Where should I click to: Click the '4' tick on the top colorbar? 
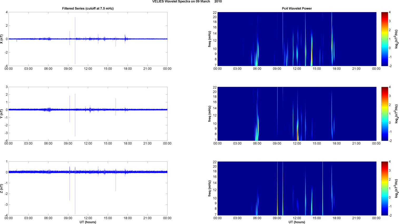pos(390,12)
